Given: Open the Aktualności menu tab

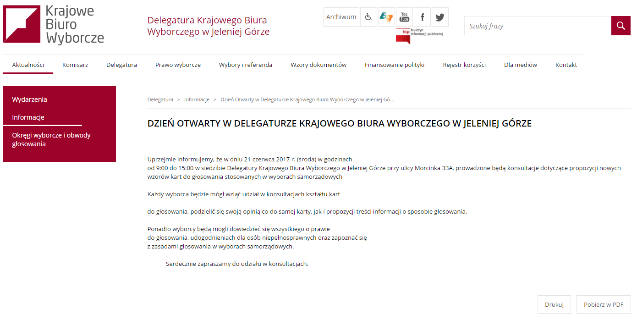Looking at the screenshot, I should (x=28, y=65).
